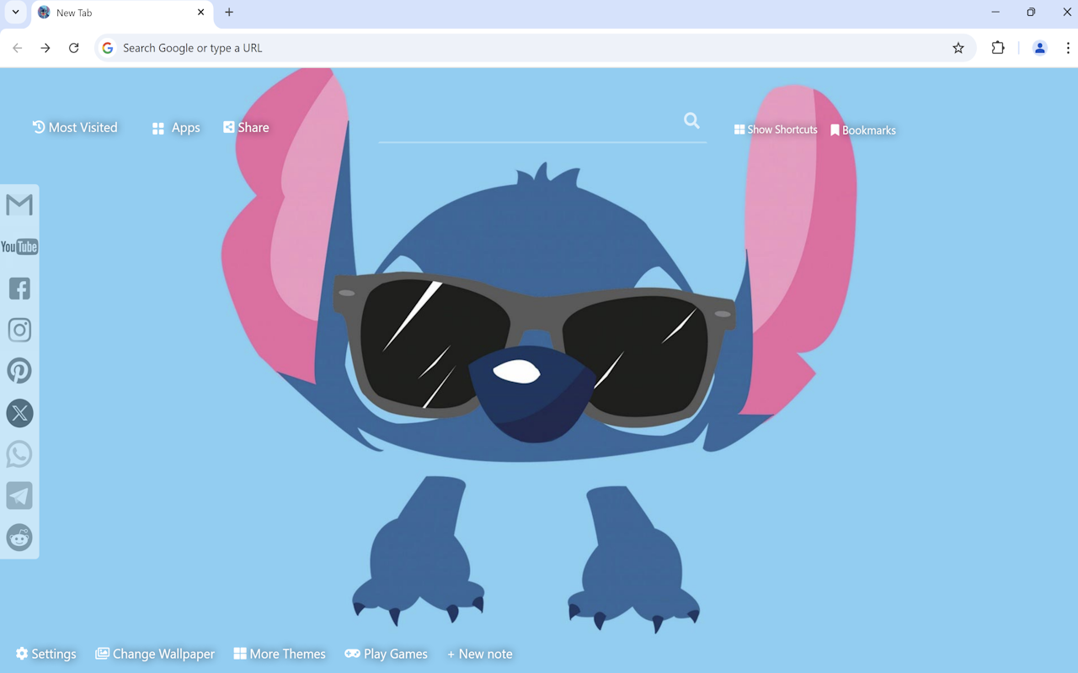Viewport: 1078px width, 673px height.
Task: Add a New note
Action: [480, 654]
